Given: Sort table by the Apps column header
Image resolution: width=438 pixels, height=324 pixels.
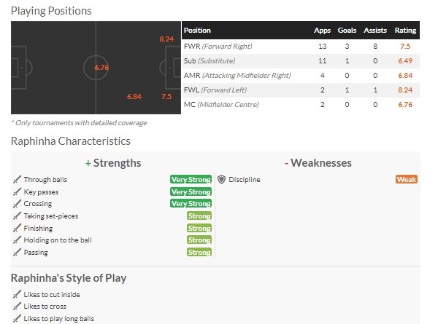Looking at the screenshot, I should click(x=322, y=31).
